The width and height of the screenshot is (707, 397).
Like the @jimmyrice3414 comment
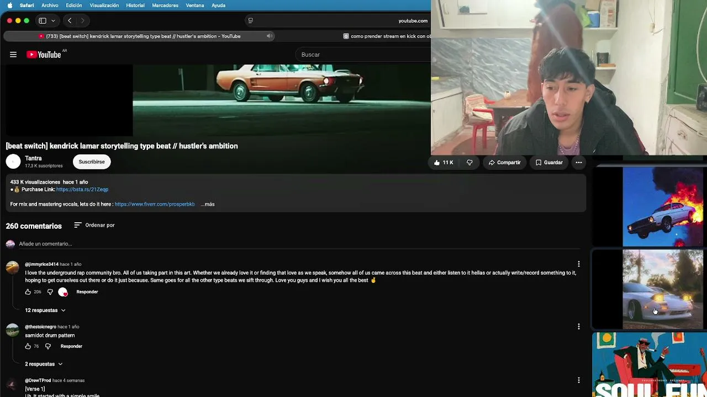(x=28, y=292)
